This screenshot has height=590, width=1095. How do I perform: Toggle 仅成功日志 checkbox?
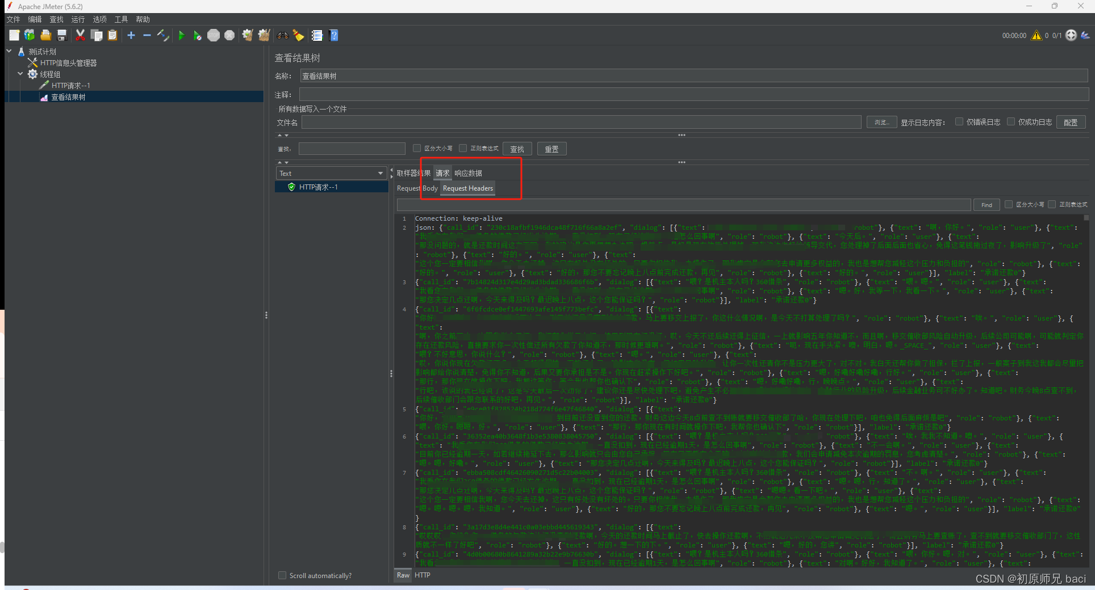coord(1011,121)
